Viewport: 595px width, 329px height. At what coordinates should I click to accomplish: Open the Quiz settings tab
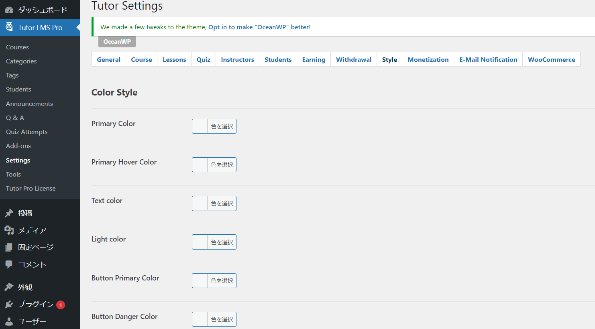coord(204,59)
